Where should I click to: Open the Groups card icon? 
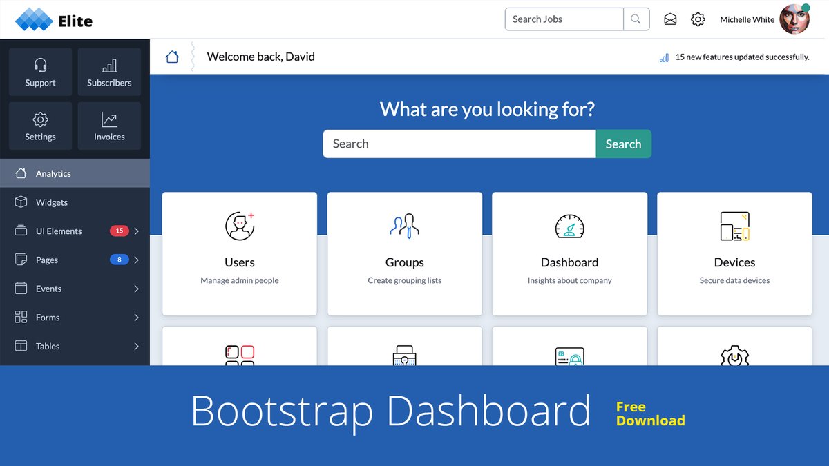coord(405,226)
